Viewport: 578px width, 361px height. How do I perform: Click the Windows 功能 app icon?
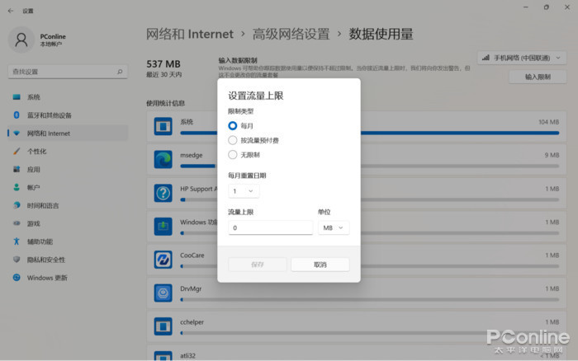coord(163,226)
